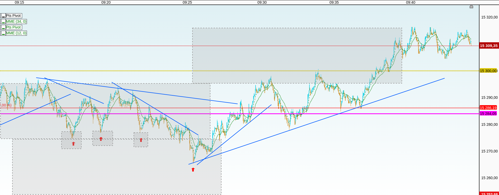499x195 pixels.
Task: Click the current price tag 15 309,35
Action: [489, 46]
